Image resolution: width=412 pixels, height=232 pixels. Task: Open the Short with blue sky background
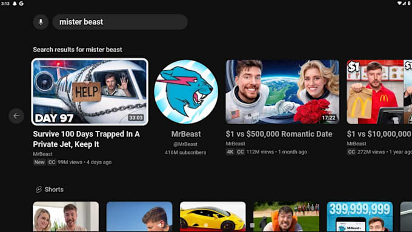point(139,216)
